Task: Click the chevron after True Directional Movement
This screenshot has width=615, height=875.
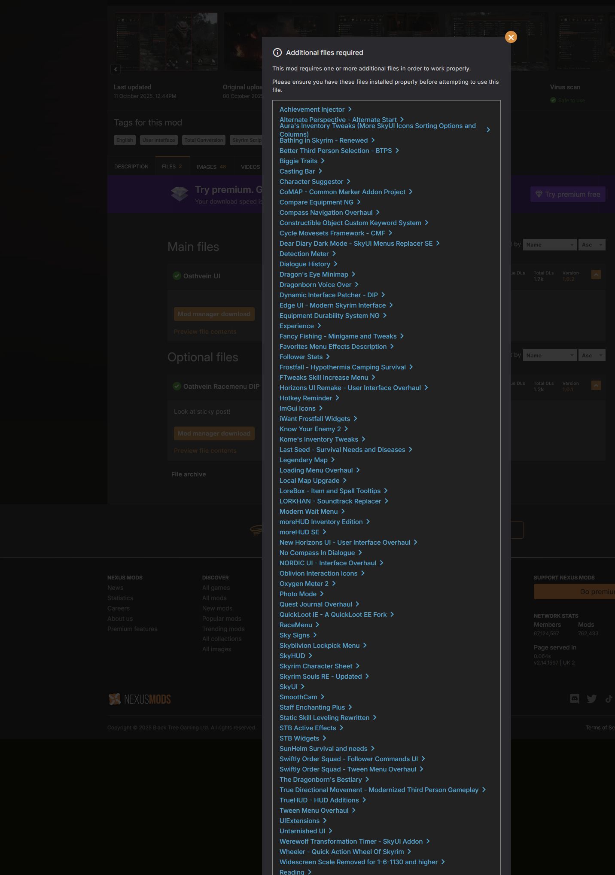Action: coord(484,790)
